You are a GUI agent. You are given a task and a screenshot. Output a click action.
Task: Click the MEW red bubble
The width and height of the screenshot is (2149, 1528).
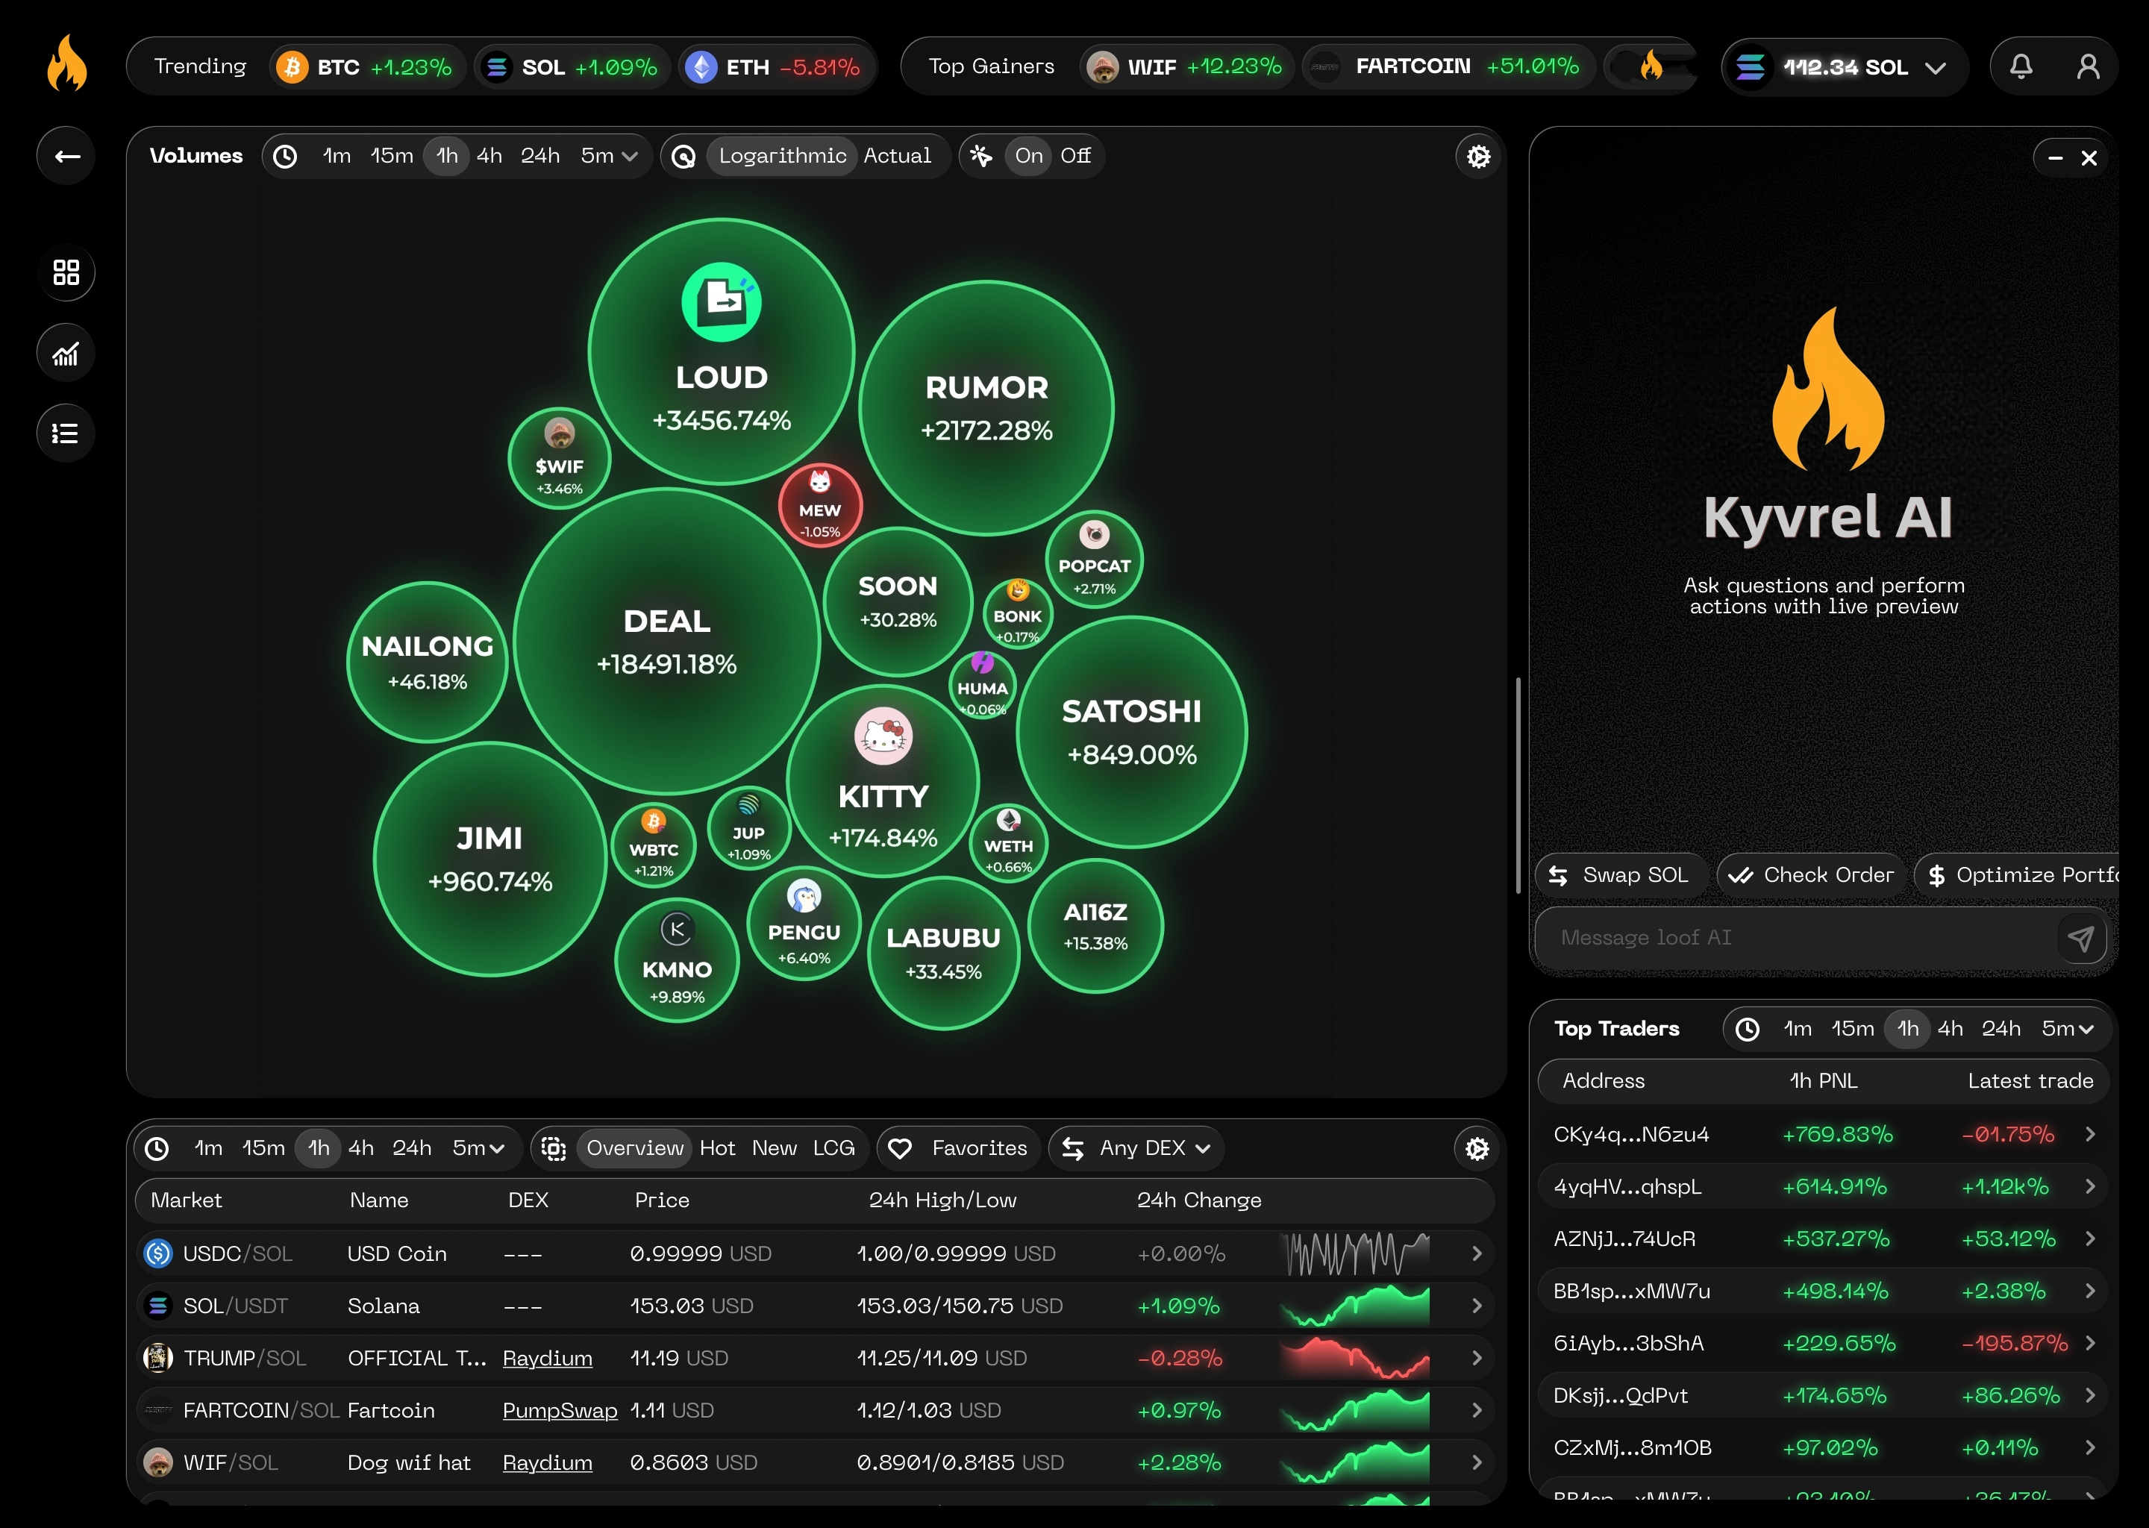[x=819, y=506]
